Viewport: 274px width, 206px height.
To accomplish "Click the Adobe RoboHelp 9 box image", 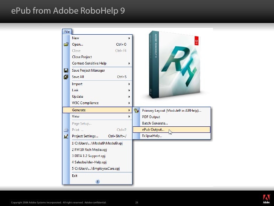I will coord(175,65).
